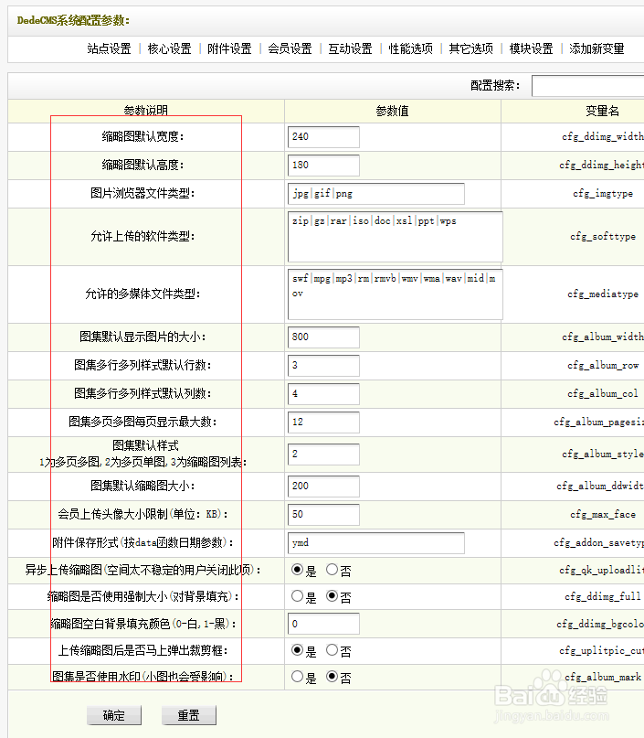This screenshot has width=644, height=738.
Task: Switch to 其它选项 tab
Action: point(471,48)
